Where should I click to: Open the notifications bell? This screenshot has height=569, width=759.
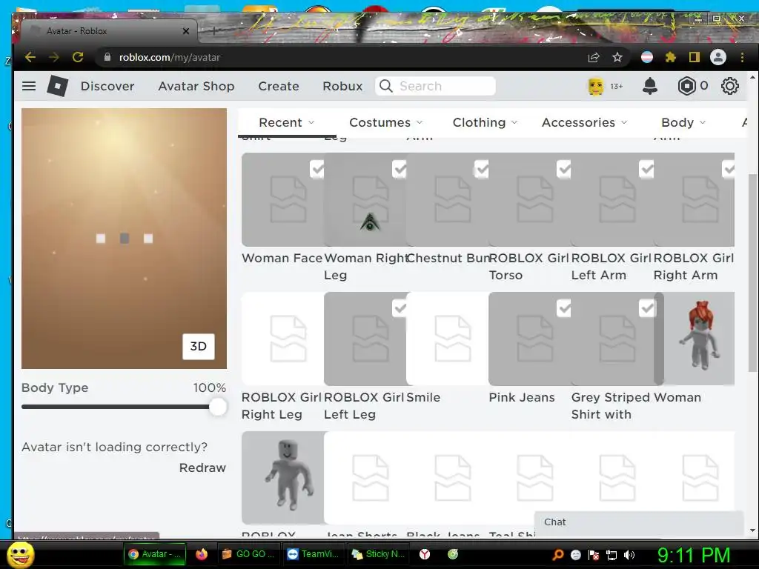pyautogui.click(x=649, y=86)
